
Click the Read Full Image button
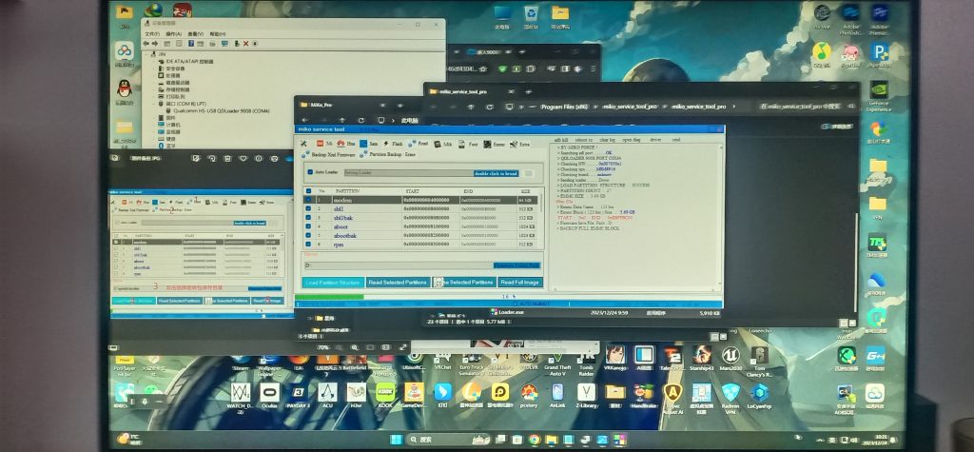(519, 283)
